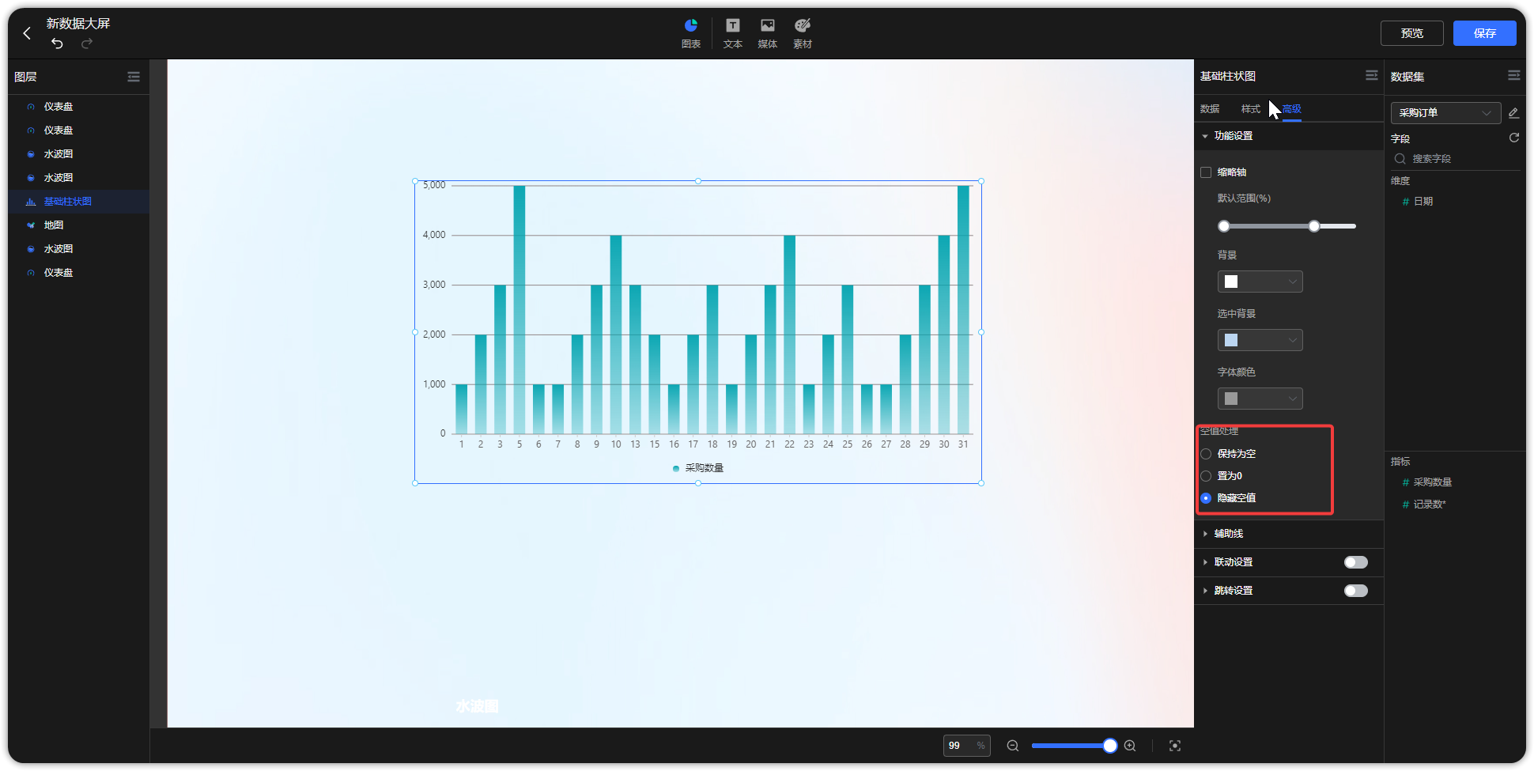
Task: Click the 保存 save button
Action: click(1485, 33)
